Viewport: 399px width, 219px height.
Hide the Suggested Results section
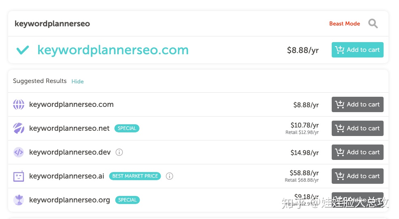coord(77,81)
